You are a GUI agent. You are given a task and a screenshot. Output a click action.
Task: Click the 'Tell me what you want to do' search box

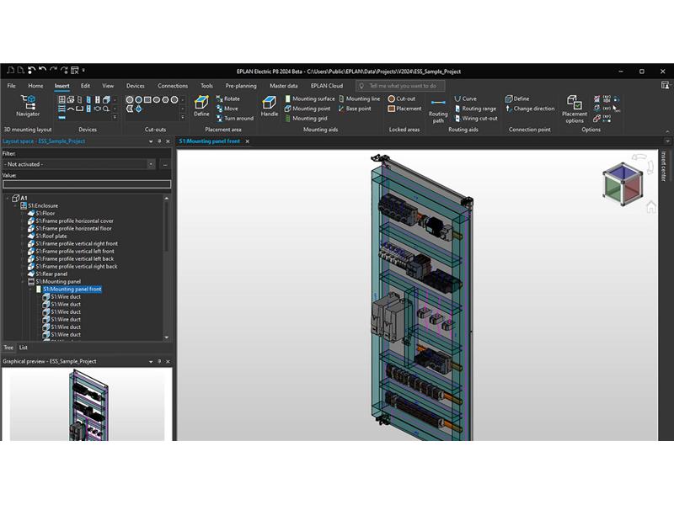[401, 86]
